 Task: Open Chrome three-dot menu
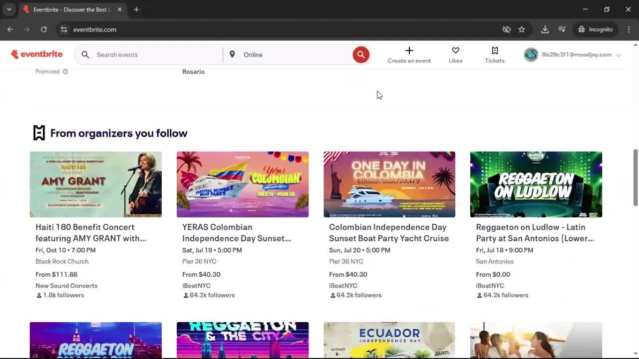coord(629,29)
